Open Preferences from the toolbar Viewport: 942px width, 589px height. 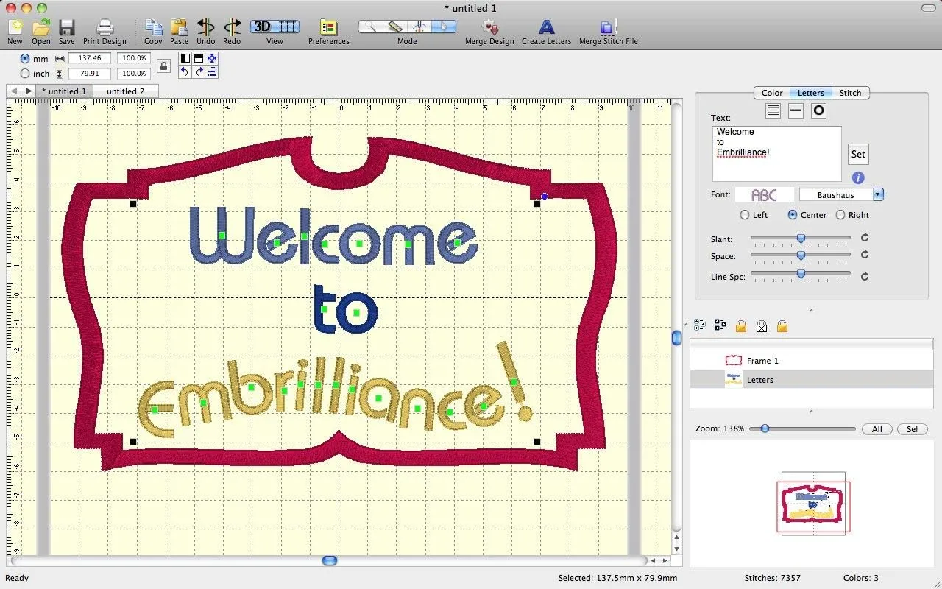328,29
